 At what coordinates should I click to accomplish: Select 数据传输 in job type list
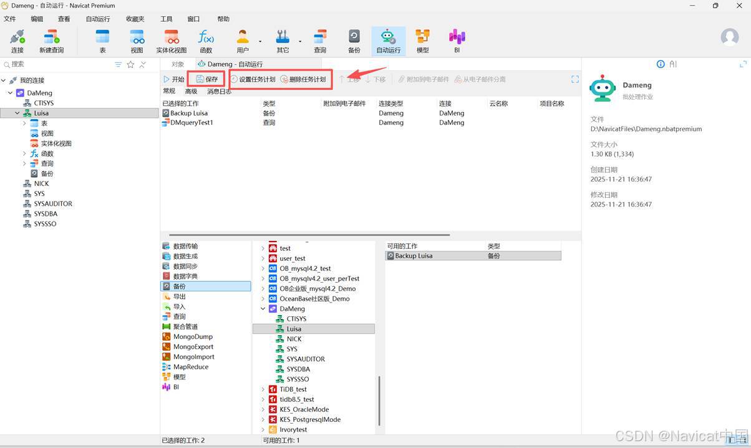(x=180, y=246)
